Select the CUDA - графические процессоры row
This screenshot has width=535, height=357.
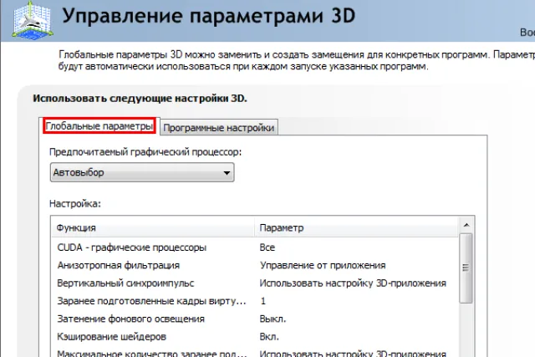click(x=255, y=247)
